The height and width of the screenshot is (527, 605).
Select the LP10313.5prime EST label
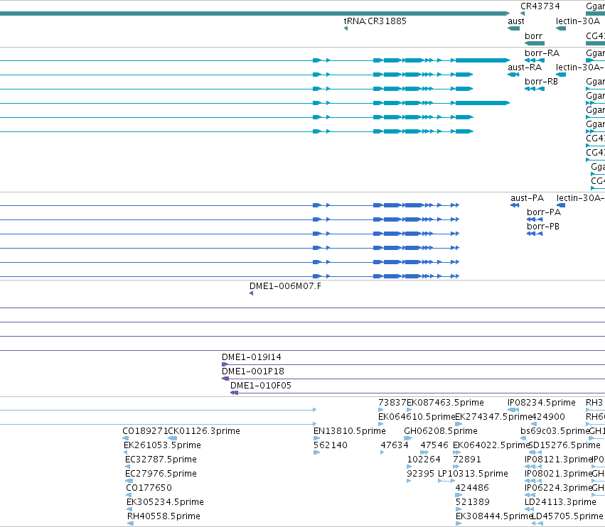[x=473, y=474]
